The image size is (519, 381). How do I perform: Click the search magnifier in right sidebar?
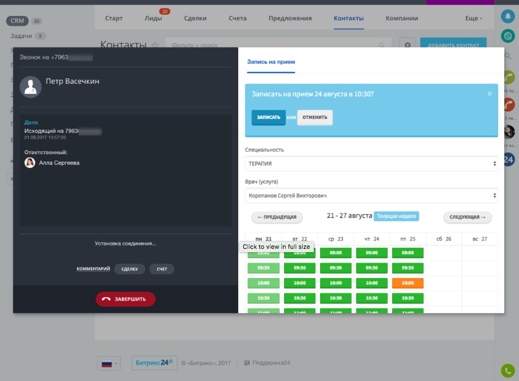click(508, 56)
